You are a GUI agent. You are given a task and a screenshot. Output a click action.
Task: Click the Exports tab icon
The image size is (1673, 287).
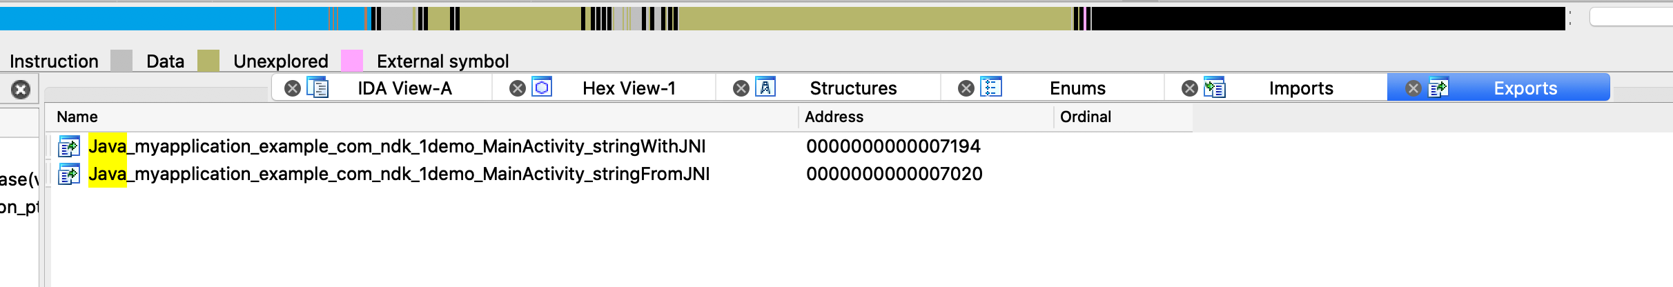tap(1438, 88)
